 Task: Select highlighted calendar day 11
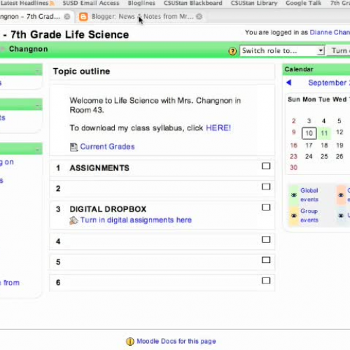pos(324,133)
